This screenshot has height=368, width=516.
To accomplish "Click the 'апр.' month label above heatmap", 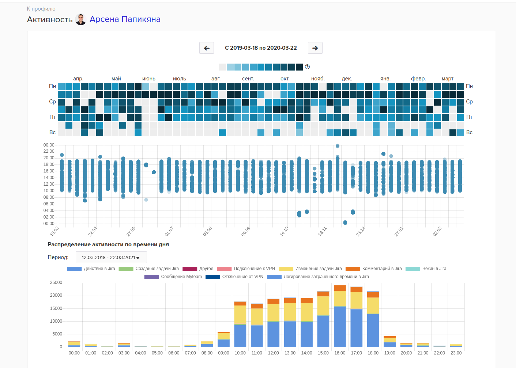I will [78, 79].
